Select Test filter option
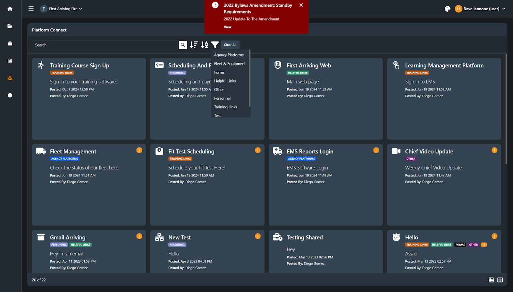This screenshot has height=292, width=513. [217, 115]
